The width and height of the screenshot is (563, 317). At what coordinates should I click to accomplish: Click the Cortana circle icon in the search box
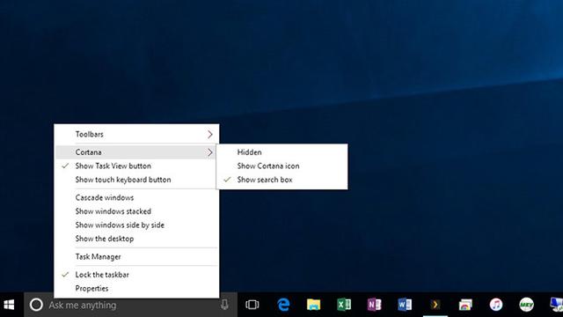pyautogui.click(x=36, y=305)
